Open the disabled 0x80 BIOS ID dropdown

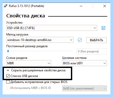tap(84, 88)
